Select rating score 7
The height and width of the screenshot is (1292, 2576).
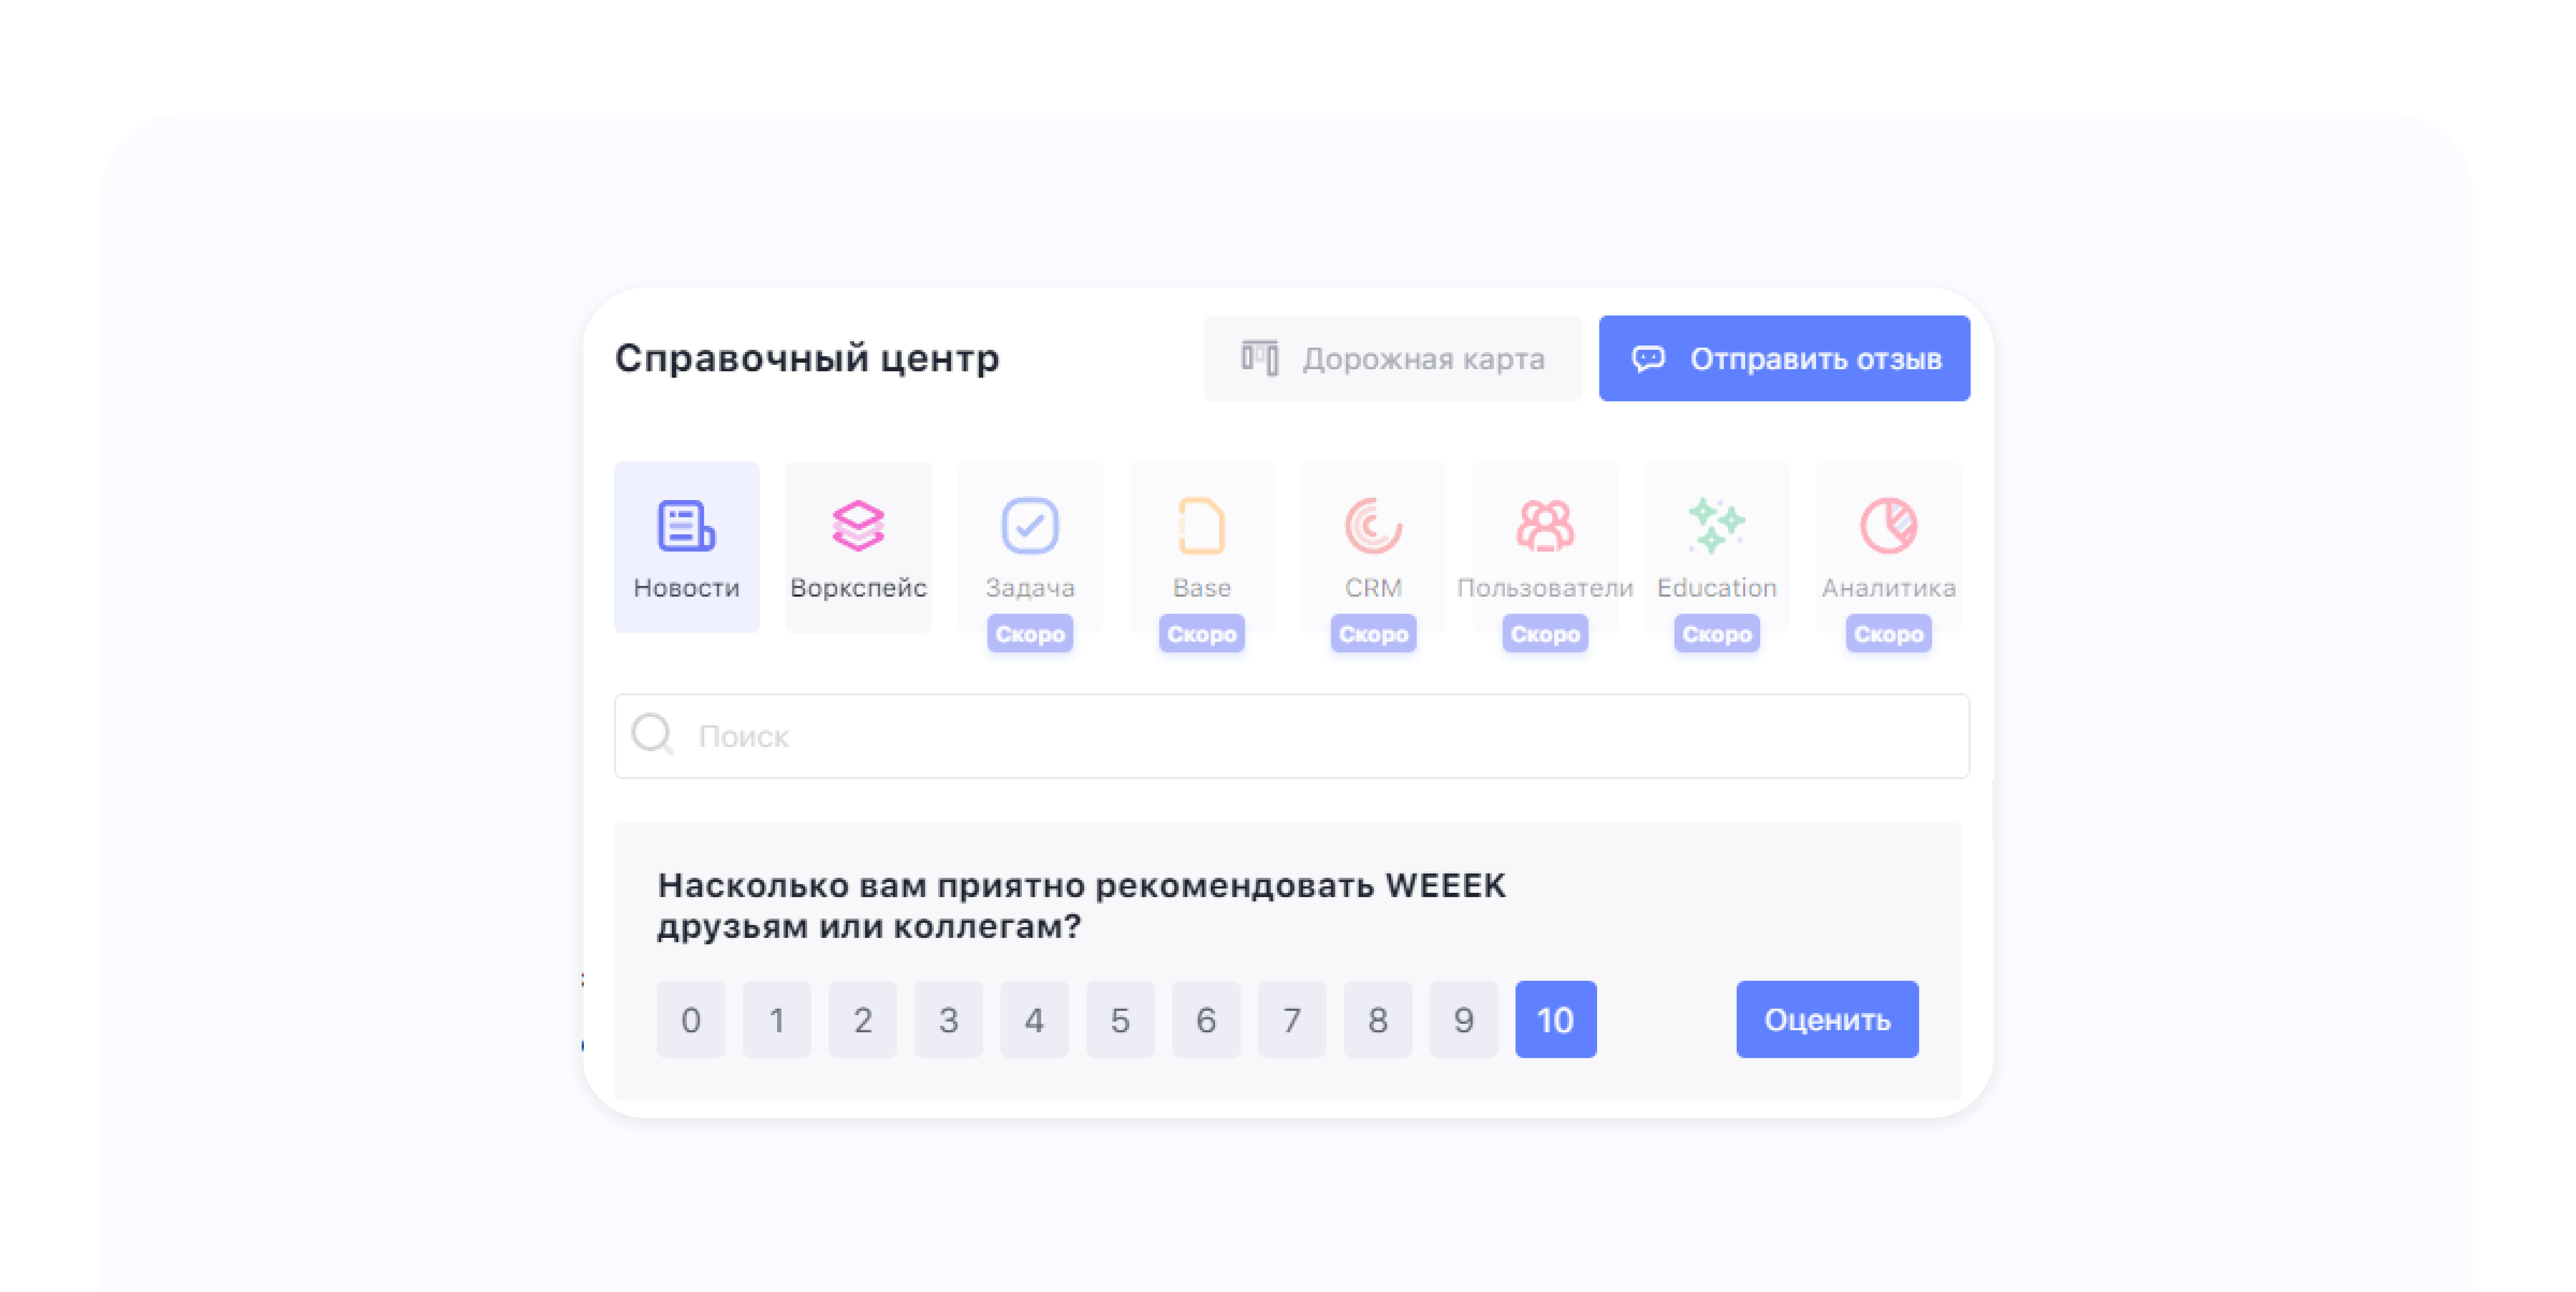click(x=1291, y=1019)
